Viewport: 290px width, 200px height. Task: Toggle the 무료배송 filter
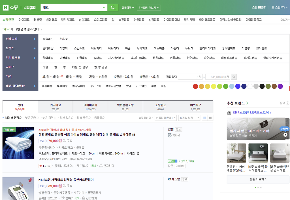pyautogui.click(x=62, y=86)
